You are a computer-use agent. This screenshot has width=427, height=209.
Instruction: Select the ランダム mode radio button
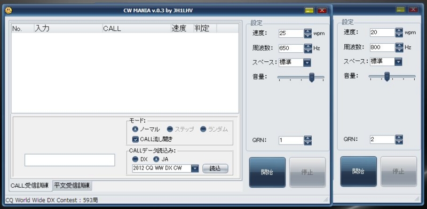pos(203,129)
